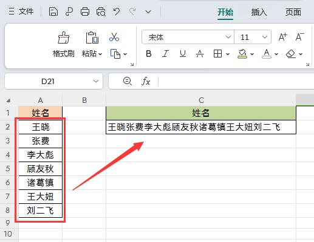Open Print Preview icon
Image resolution: width=314 pixels, height=242 pixels.
click(101, 11)
